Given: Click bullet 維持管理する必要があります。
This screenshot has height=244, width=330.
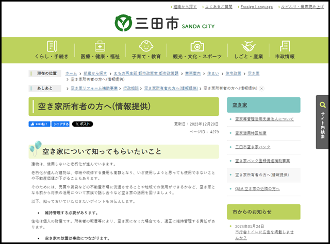Looking at the screenshot, I should click(x=72, y=213).
